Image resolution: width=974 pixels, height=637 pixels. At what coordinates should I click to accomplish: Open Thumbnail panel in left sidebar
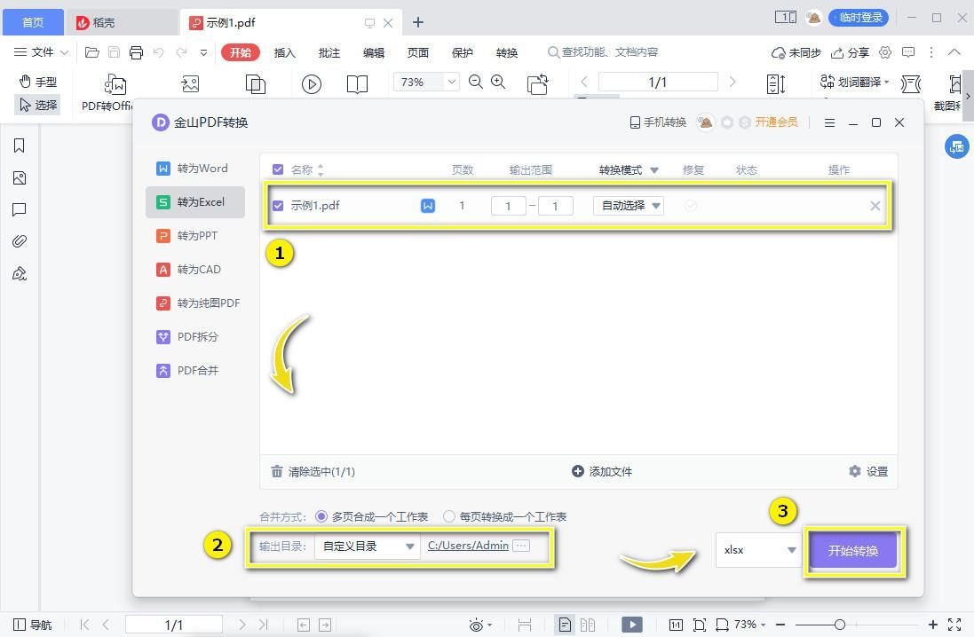[20, 178]
